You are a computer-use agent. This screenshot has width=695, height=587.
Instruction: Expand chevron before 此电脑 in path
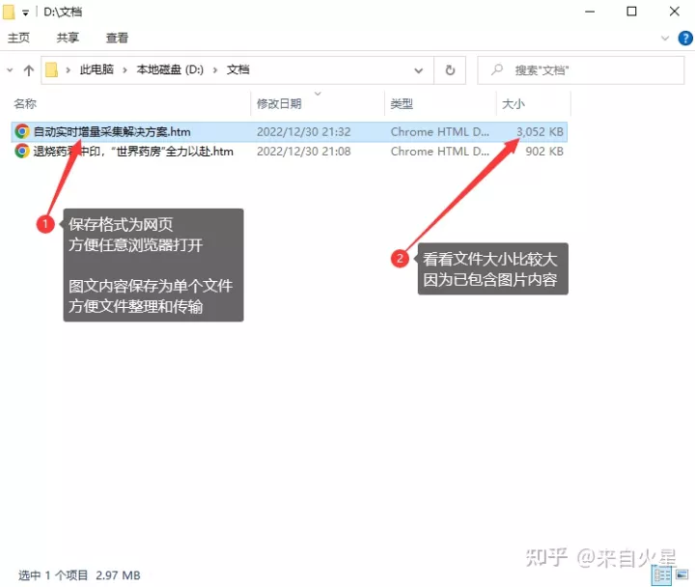(x=69, y=70)
